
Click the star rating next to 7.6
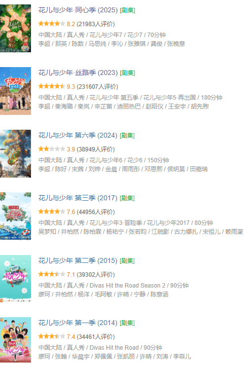tap(52, 212)
